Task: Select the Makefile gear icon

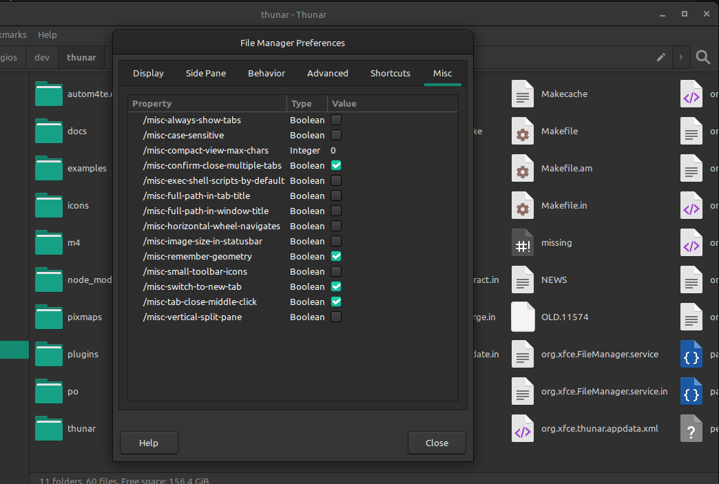Action: 523,131
